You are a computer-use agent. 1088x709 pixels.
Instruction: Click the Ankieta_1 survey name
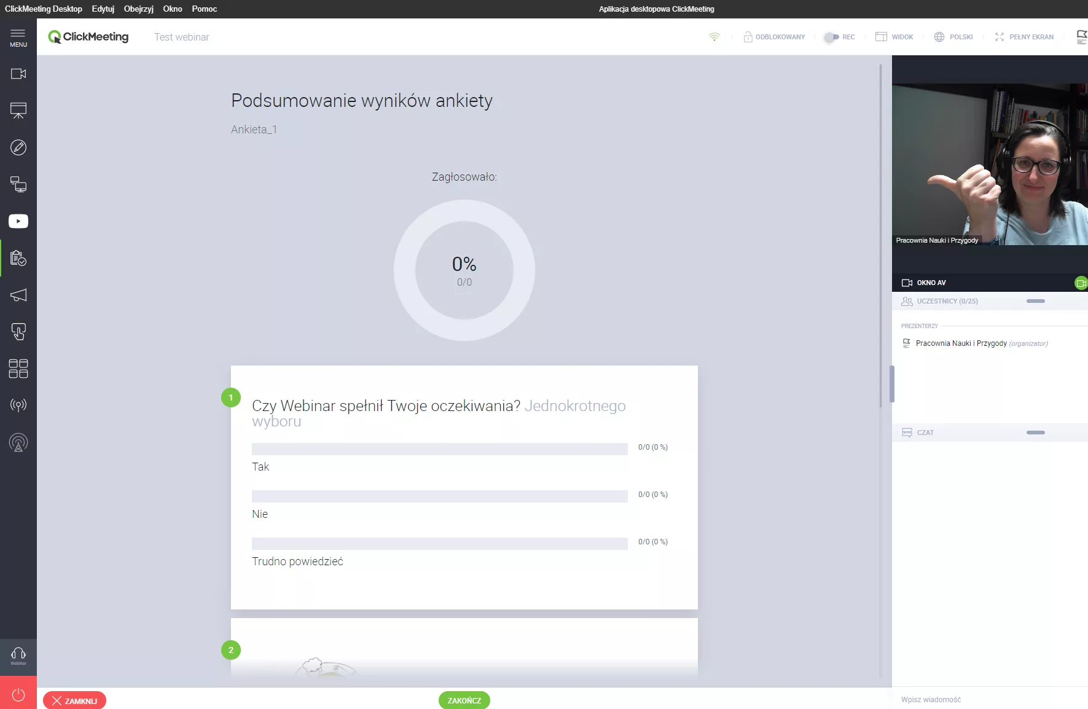pos(254,130)
